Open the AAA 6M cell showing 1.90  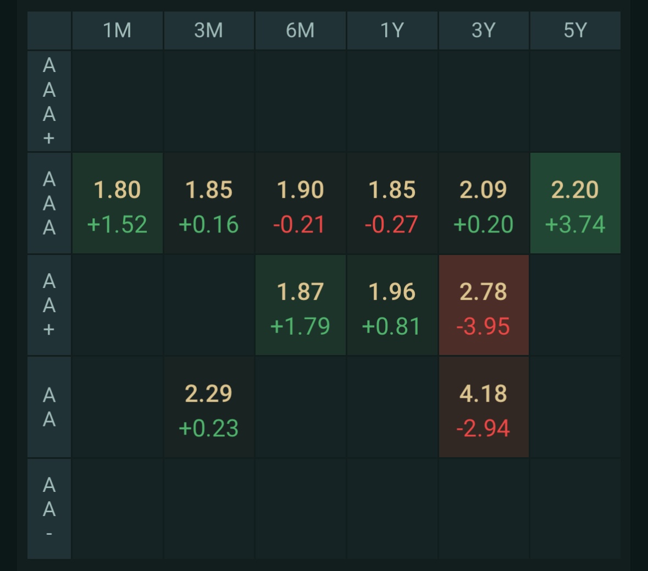point(300,203)
